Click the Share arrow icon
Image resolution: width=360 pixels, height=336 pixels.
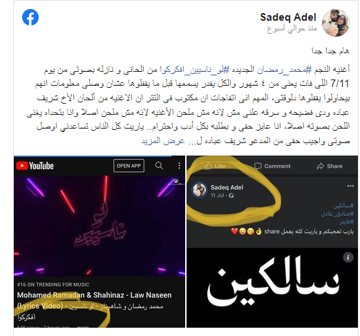tap(321, 166)
